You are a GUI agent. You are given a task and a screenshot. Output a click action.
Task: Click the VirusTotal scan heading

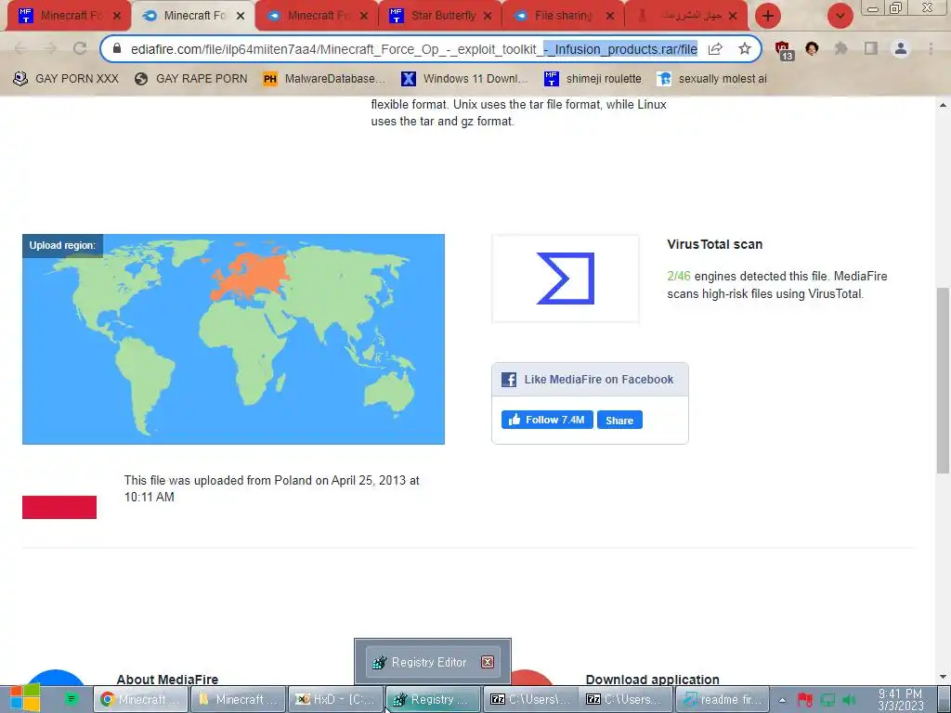pos(714,244)
